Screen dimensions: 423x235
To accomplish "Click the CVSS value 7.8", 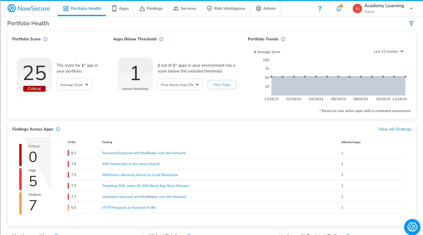I will [x=74, y=164].
